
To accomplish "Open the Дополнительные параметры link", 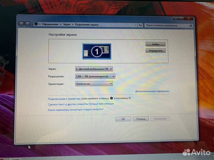I will [x=152, y=91].
